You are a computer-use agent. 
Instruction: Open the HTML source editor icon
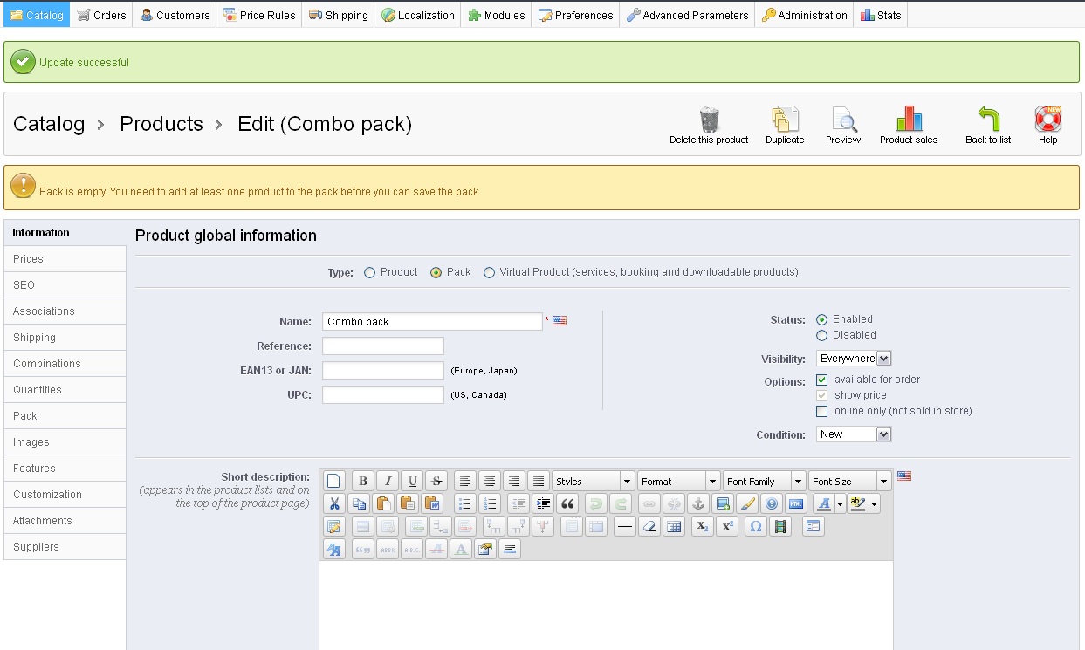(795, 503)
